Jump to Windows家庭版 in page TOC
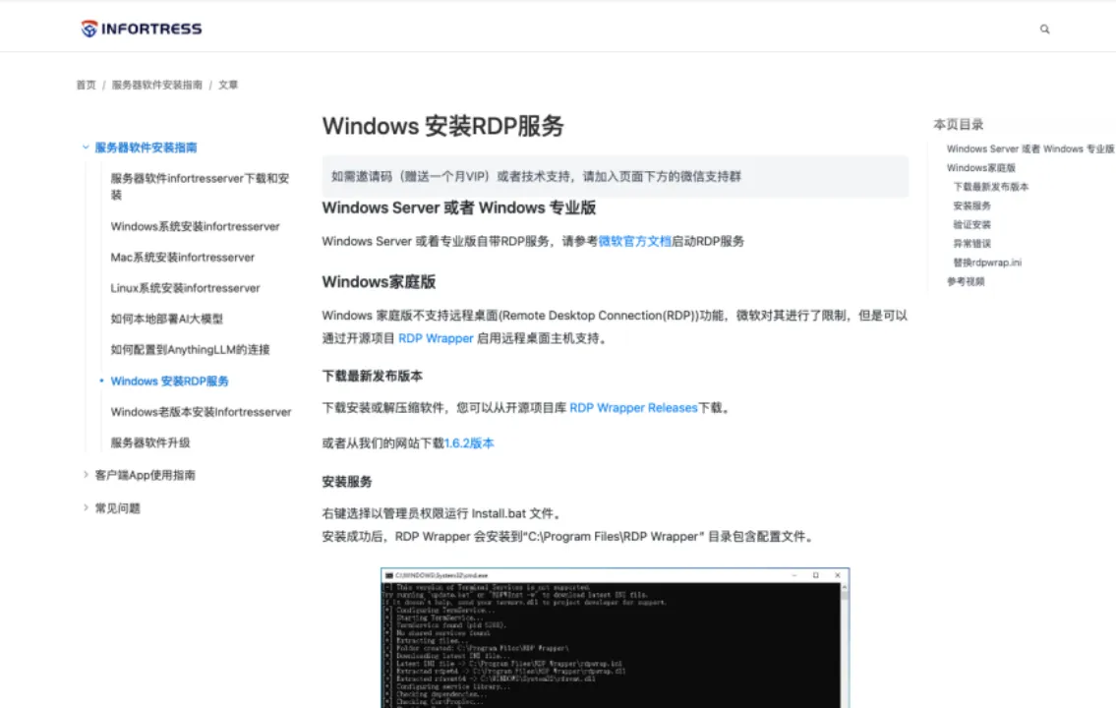The image size is (1116, 708). click(x=980, y=168)
